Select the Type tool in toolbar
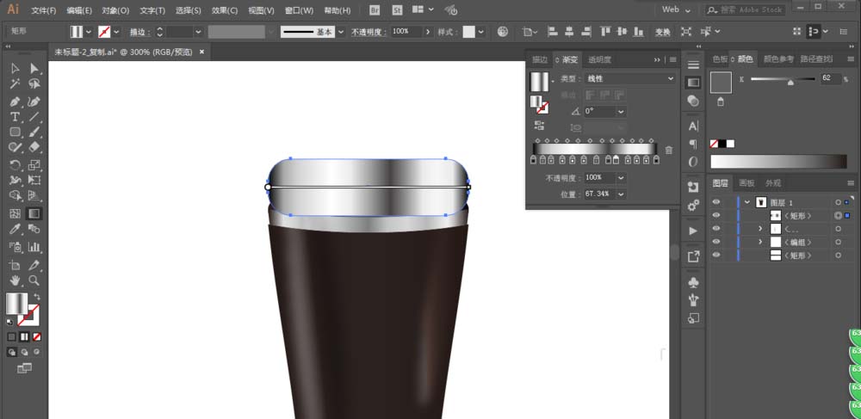Viewport: 861px width, 419px height. point(15,116)
